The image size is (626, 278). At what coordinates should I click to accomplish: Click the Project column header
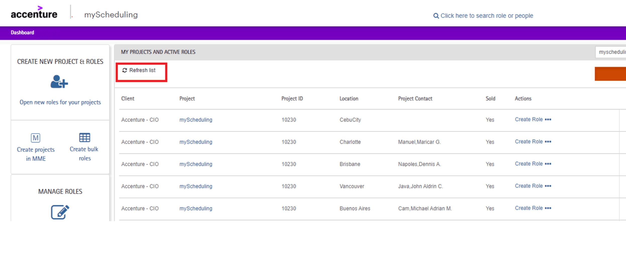coord(187,99)
